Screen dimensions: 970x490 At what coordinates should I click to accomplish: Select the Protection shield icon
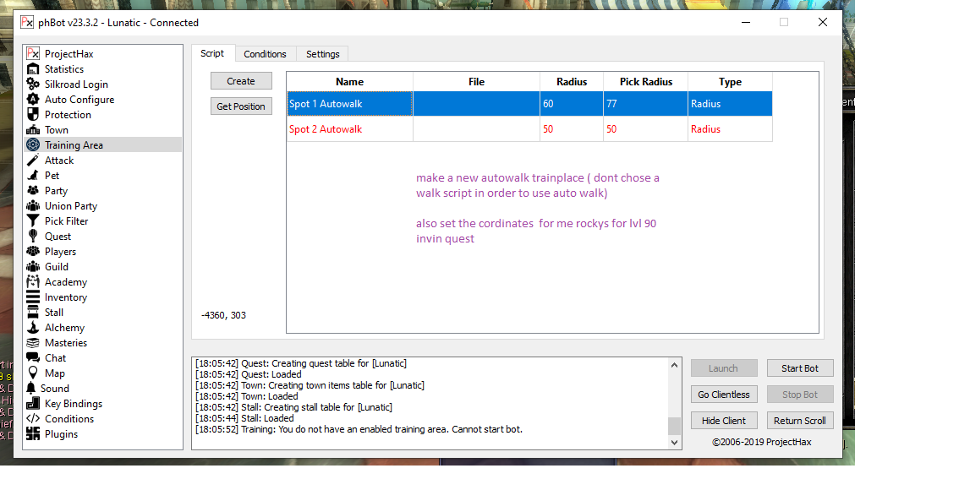pos(33,115)
